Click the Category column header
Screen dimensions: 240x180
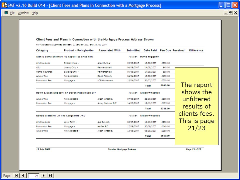pyautogui.click(x=42, y=50)
